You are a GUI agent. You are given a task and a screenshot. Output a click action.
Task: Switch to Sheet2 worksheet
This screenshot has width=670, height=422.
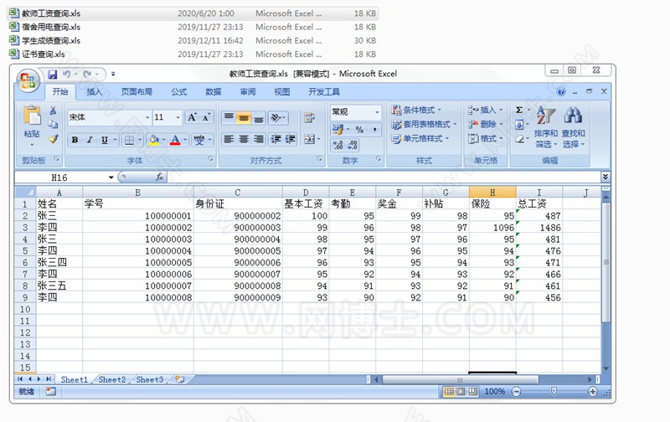[x=112, y=379]
